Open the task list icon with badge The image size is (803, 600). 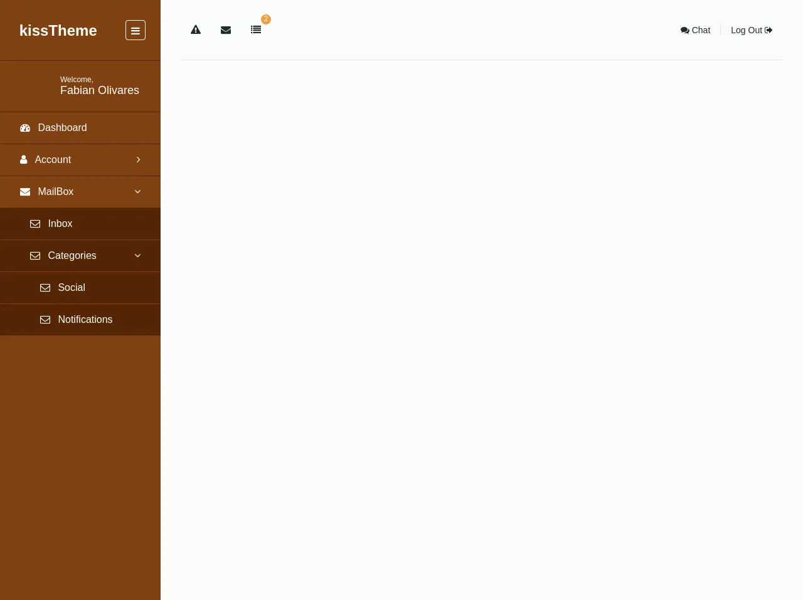[x=256, y=29]
